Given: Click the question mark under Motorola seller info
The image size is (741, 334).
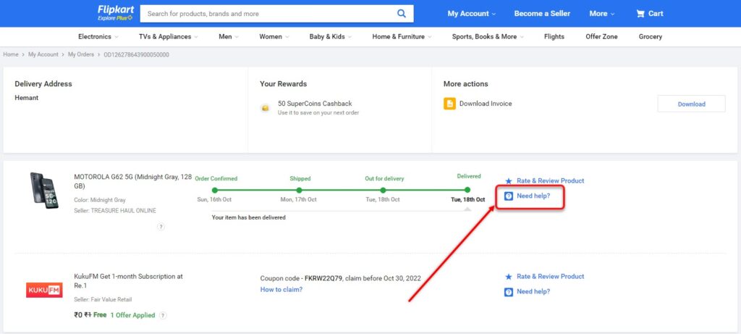Looking at the screenshot, I should (161, 227).
